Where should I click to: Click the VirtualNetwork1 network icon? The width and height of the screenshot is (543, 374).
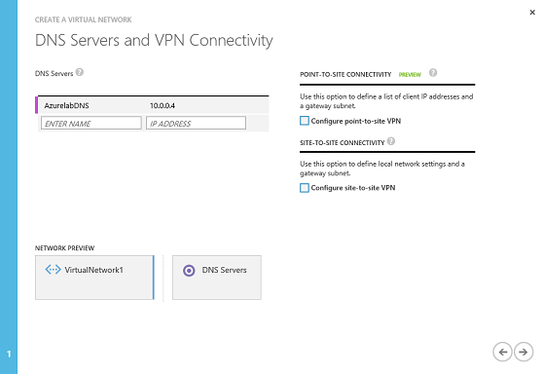53,270
